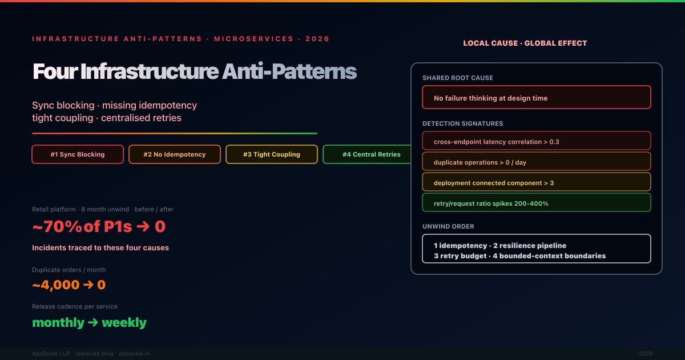
Task: Choose the #3 Tight Coupling pill
Action: pyautogui.click(x=272, y=154)
